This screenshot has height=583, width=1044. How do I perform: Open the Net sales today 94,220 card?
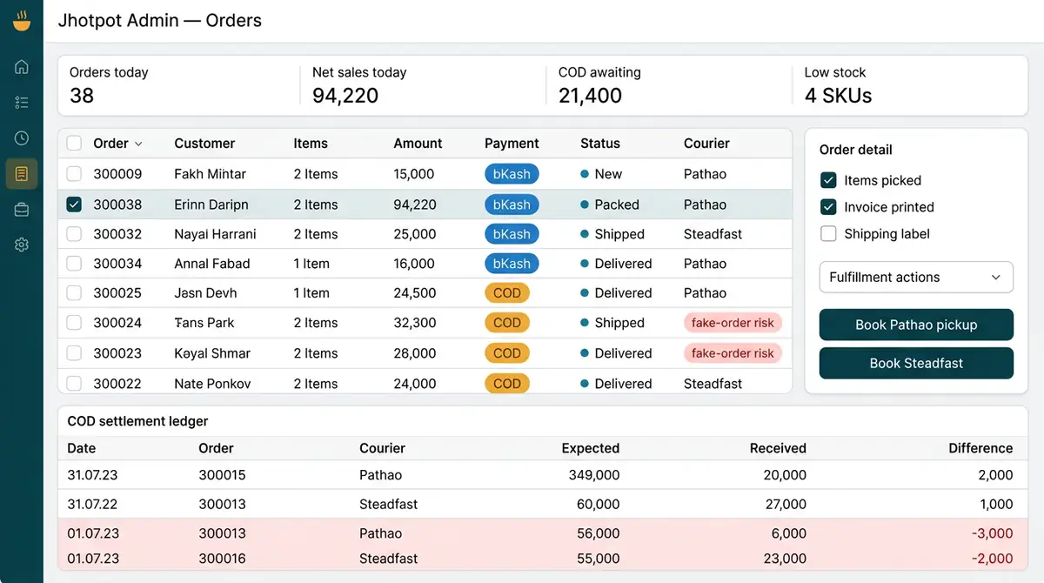tap(423, 85)
